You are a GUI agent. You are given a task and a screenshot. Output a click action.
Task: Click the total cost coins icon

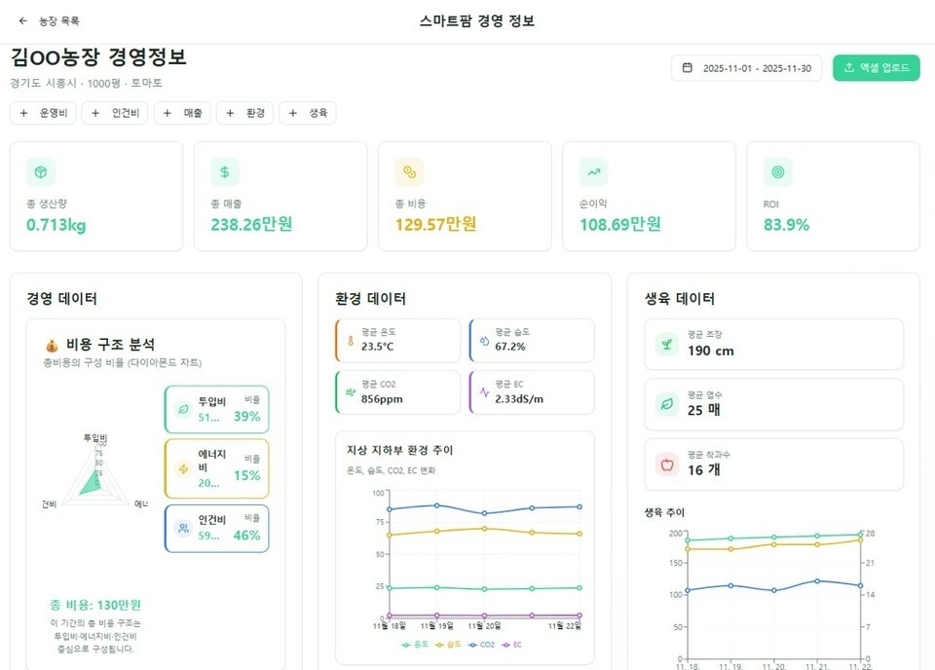tap(409, 172)
